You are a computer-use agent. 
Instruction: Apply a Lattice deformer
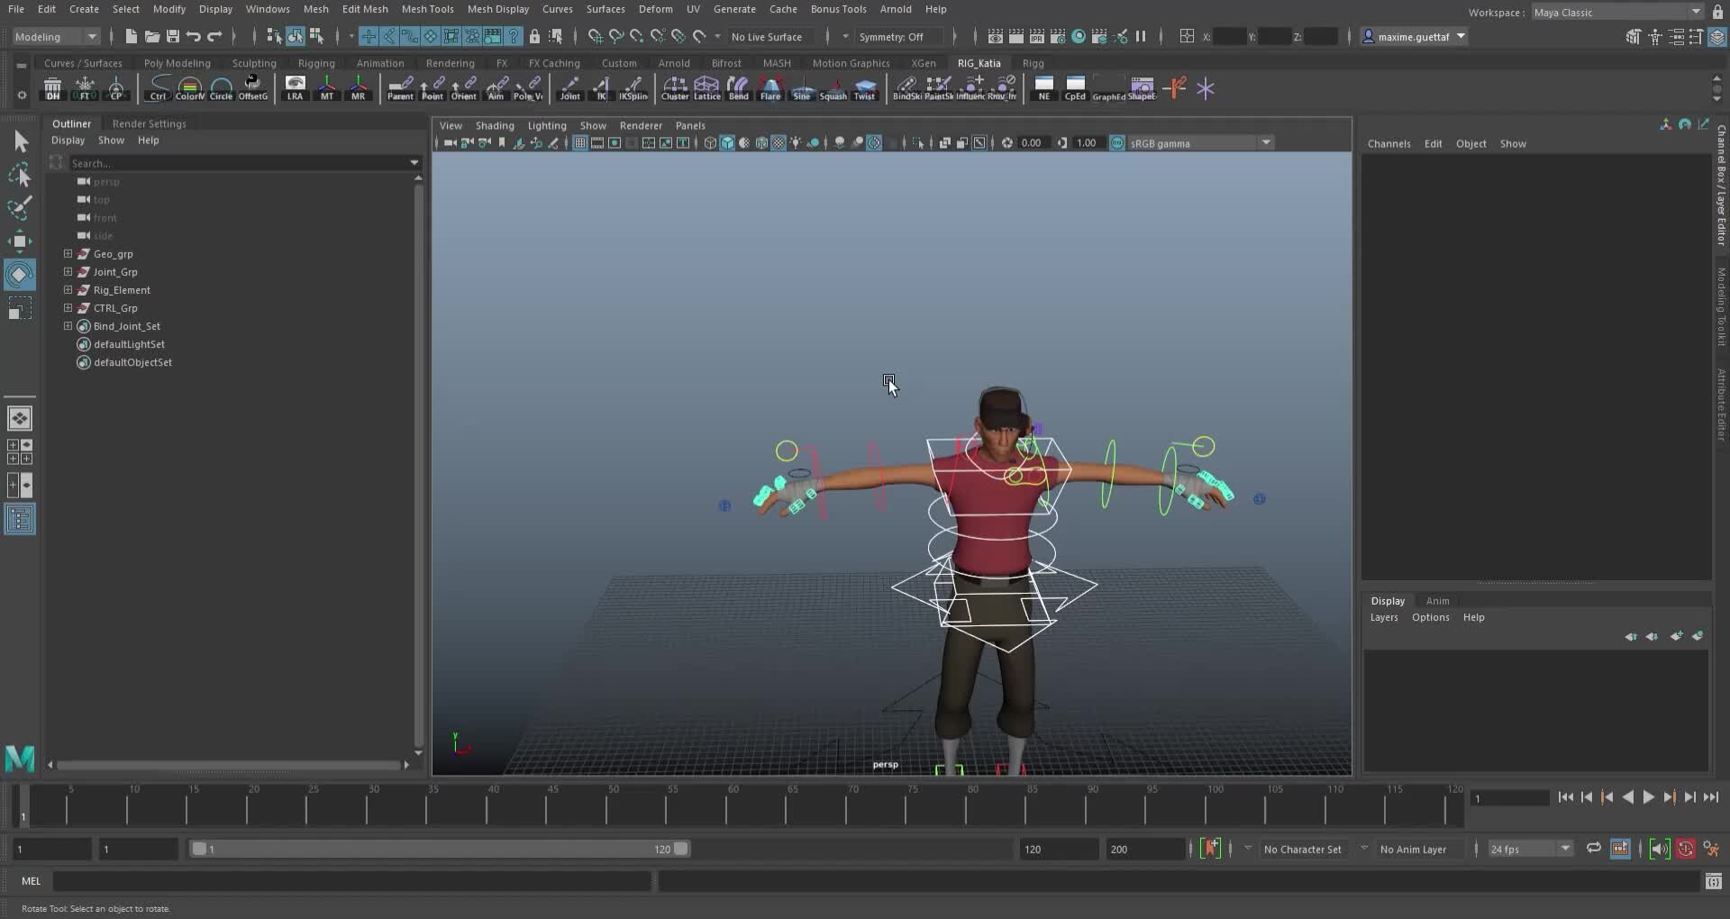pos(707,87)
